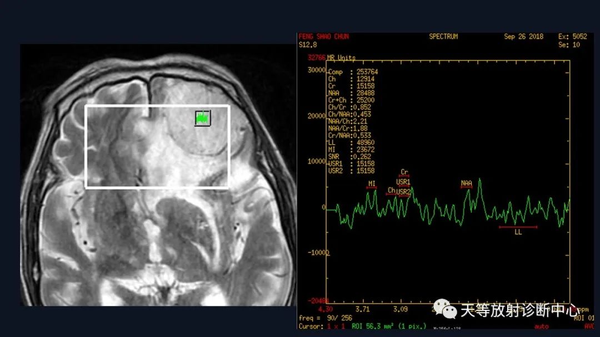Select the Cursor 1 x 1 ROI text

362,326
